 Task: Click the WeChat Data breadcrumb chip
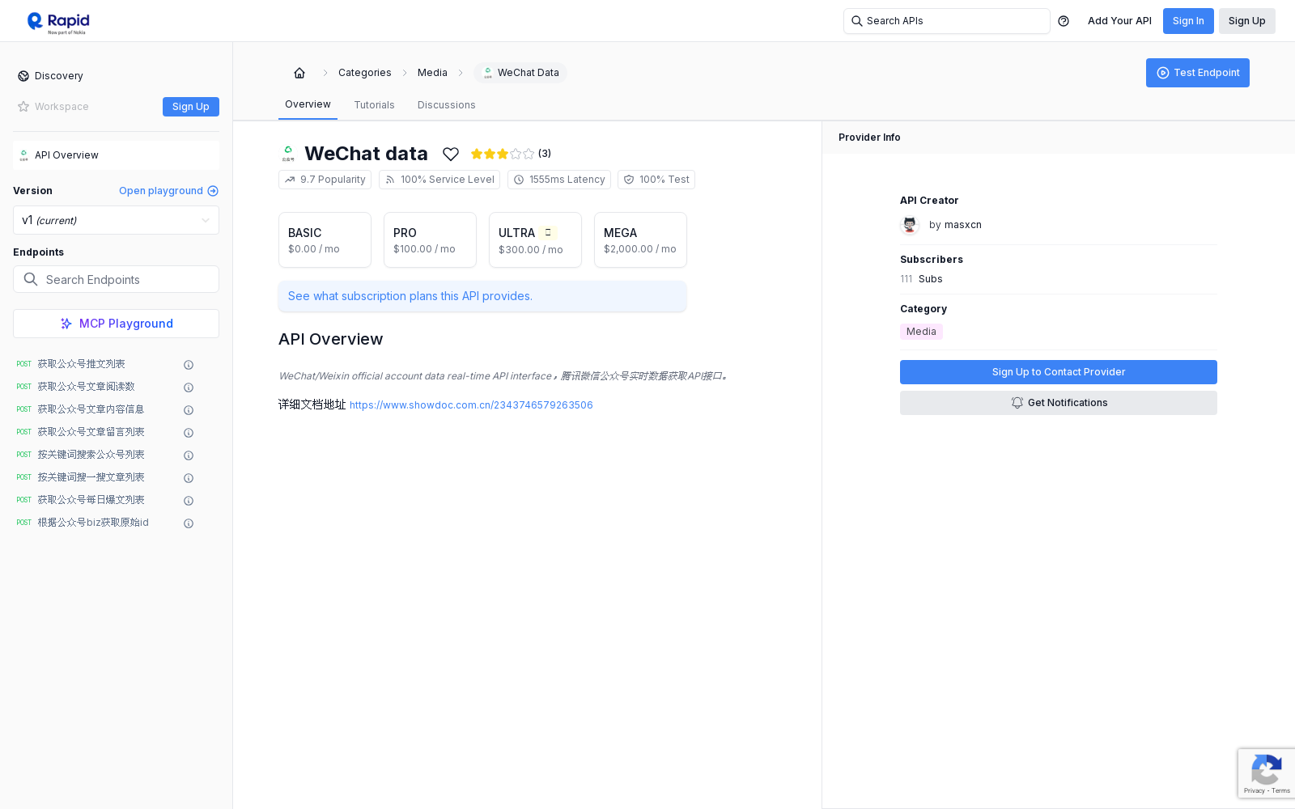pos(520,73)
